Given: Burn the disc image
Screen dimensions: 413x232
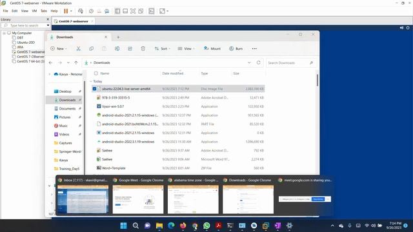Looking at the screenshot, I should coord(236,49).
